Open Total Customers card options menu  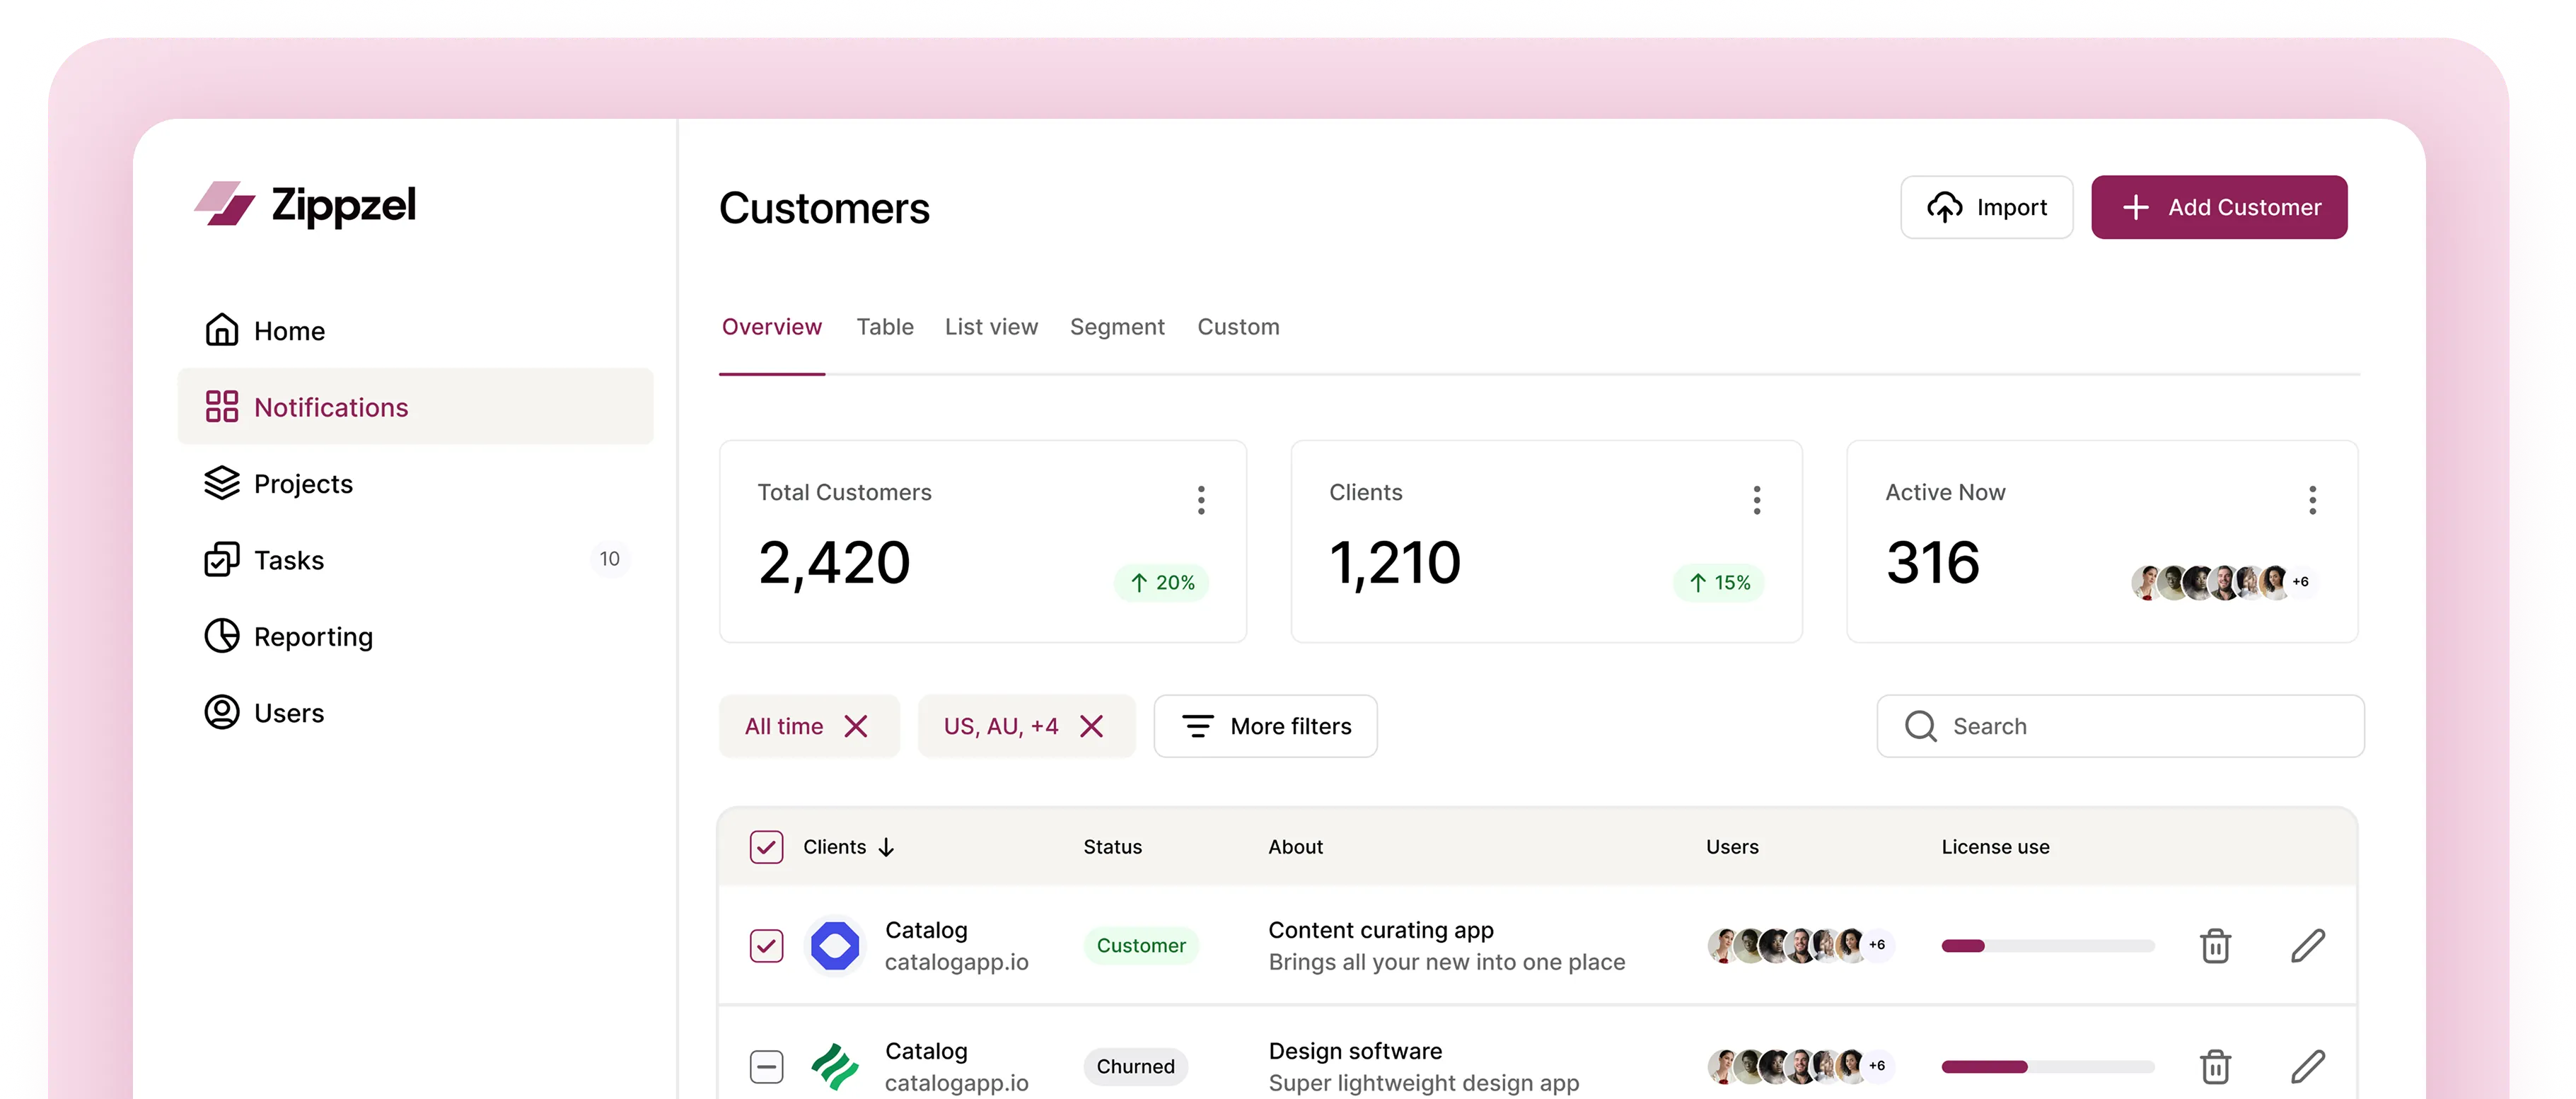click(1201, 500)
